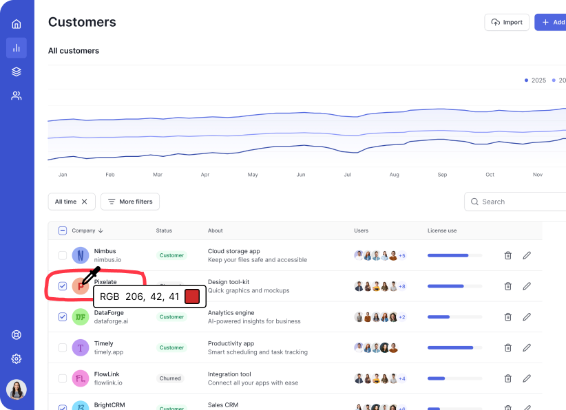
Task: Click the Status column header
Action: tap(164, 230)
